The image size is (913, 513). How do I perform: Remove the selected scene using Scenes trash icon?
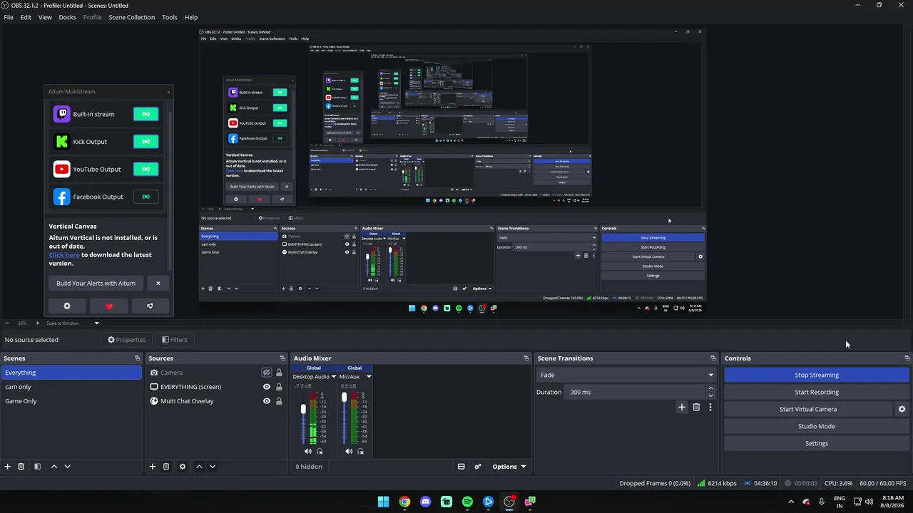coord(21,467)
